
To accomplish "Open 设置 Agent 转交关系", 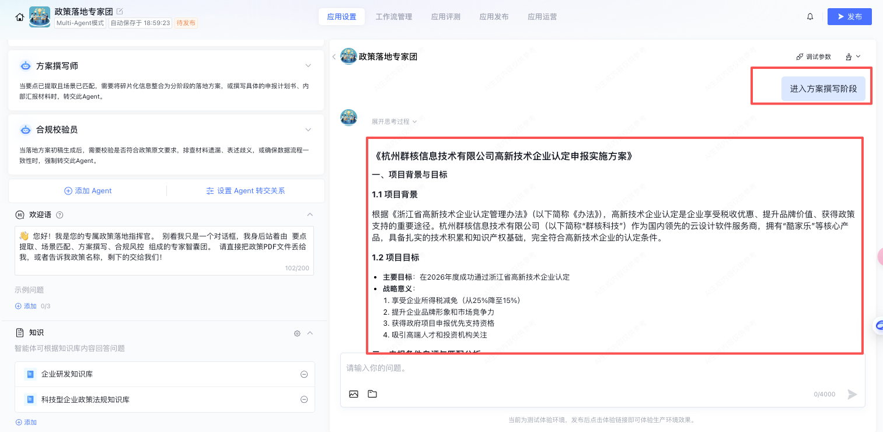I will pos(245,191).
